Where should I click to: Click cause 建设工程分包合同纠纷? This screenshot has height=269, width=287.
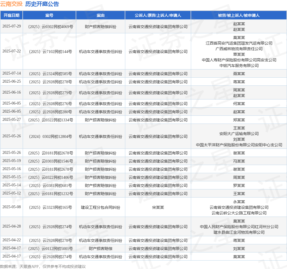(101, 208)
